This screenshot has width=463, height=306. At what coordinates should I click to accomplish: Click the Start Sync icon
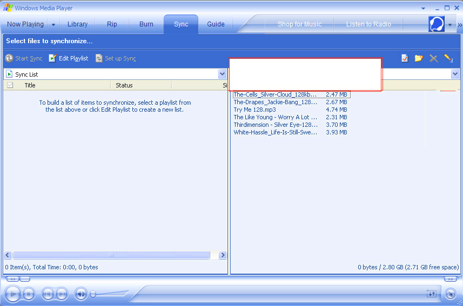(9, 58)
